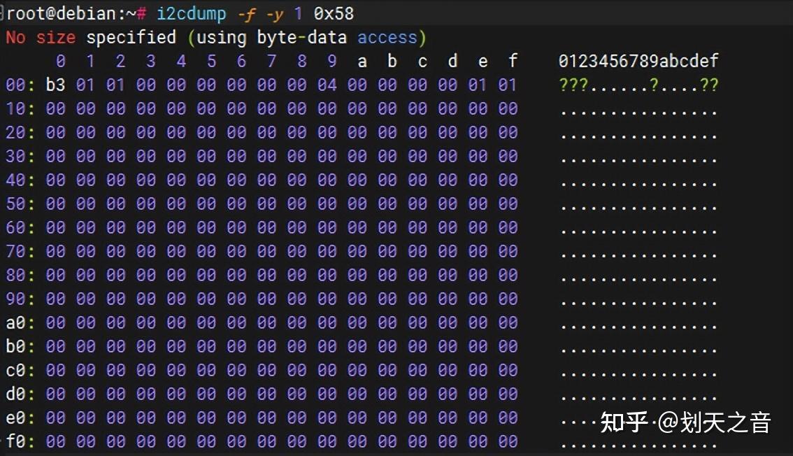The image size is (793, 456).
Task: Select the -f flag in the command
Action: click(248, 12)
